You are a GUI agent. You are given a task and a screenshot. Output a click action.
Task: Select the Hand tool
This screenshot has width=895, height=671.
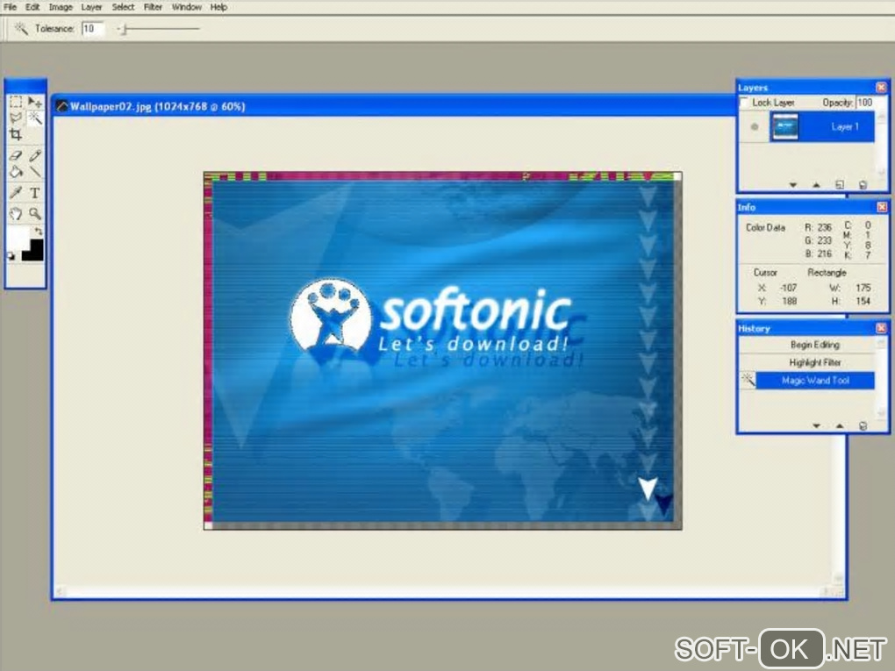(x=16, y=214)
